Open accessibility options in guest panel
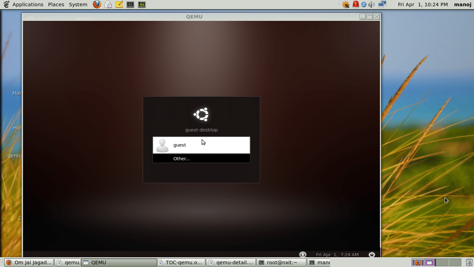The height and width of the screenshot is (267, 474). click(303, 254)
